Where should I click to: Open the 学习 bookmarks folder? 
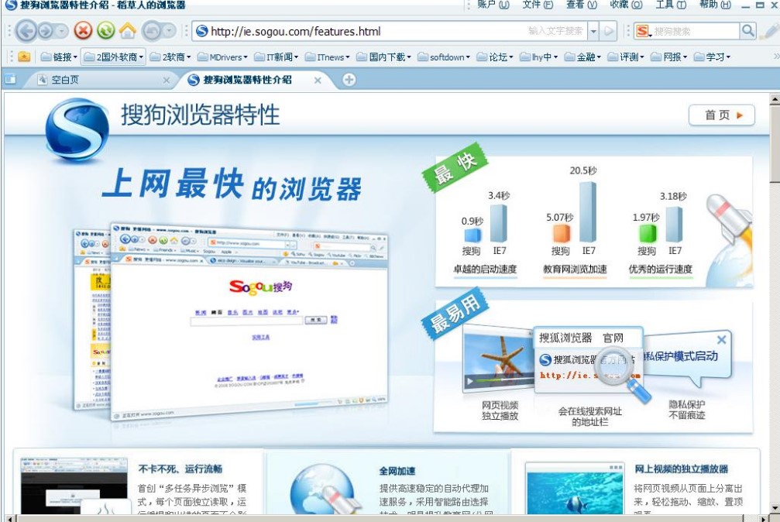(x=712, y=57)
